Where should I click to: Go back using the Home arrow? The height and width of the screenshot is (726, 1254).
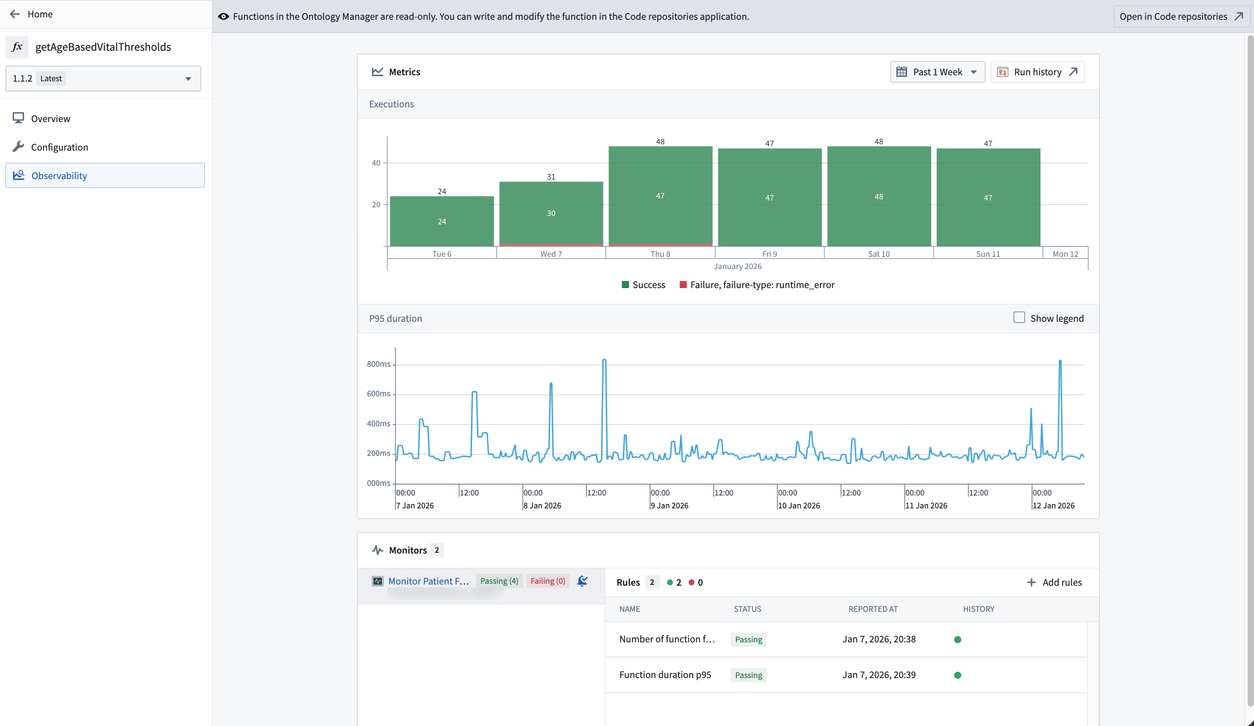click(x=14, y=14)
